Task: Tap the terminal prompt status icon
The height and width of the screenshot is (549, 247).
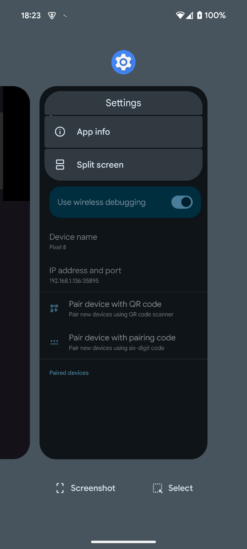Action: [x=65, y=15]
